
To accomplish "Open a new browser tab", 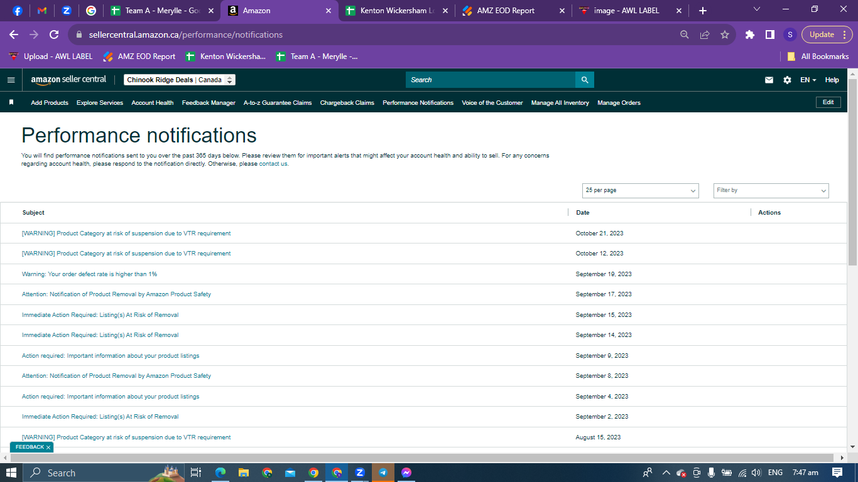I will click(x=703, y=11).
